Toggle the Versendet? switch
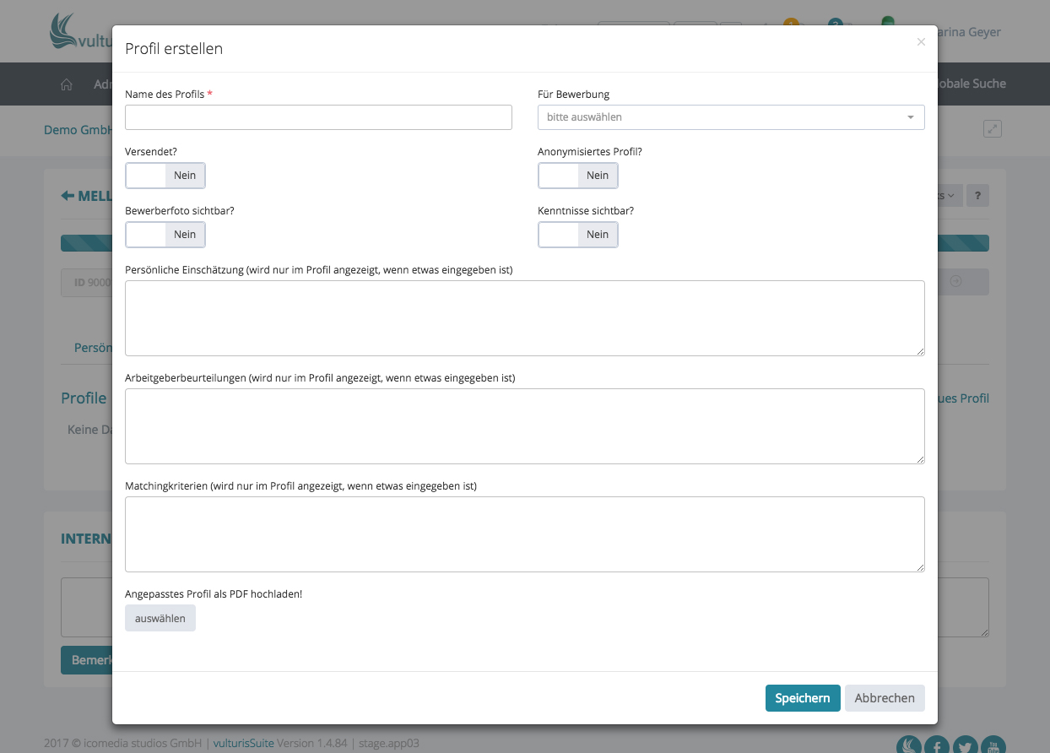 (165, 176)
